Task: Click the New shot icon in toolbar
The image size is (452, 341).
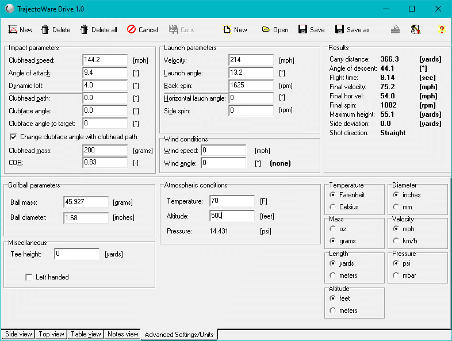Action: (13, 30)
